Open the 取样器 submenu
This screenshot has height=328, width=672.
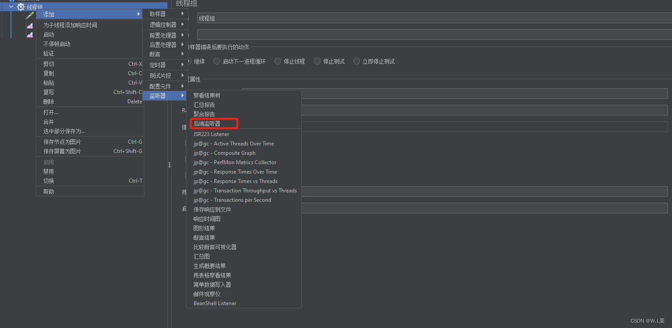point(165,14)
